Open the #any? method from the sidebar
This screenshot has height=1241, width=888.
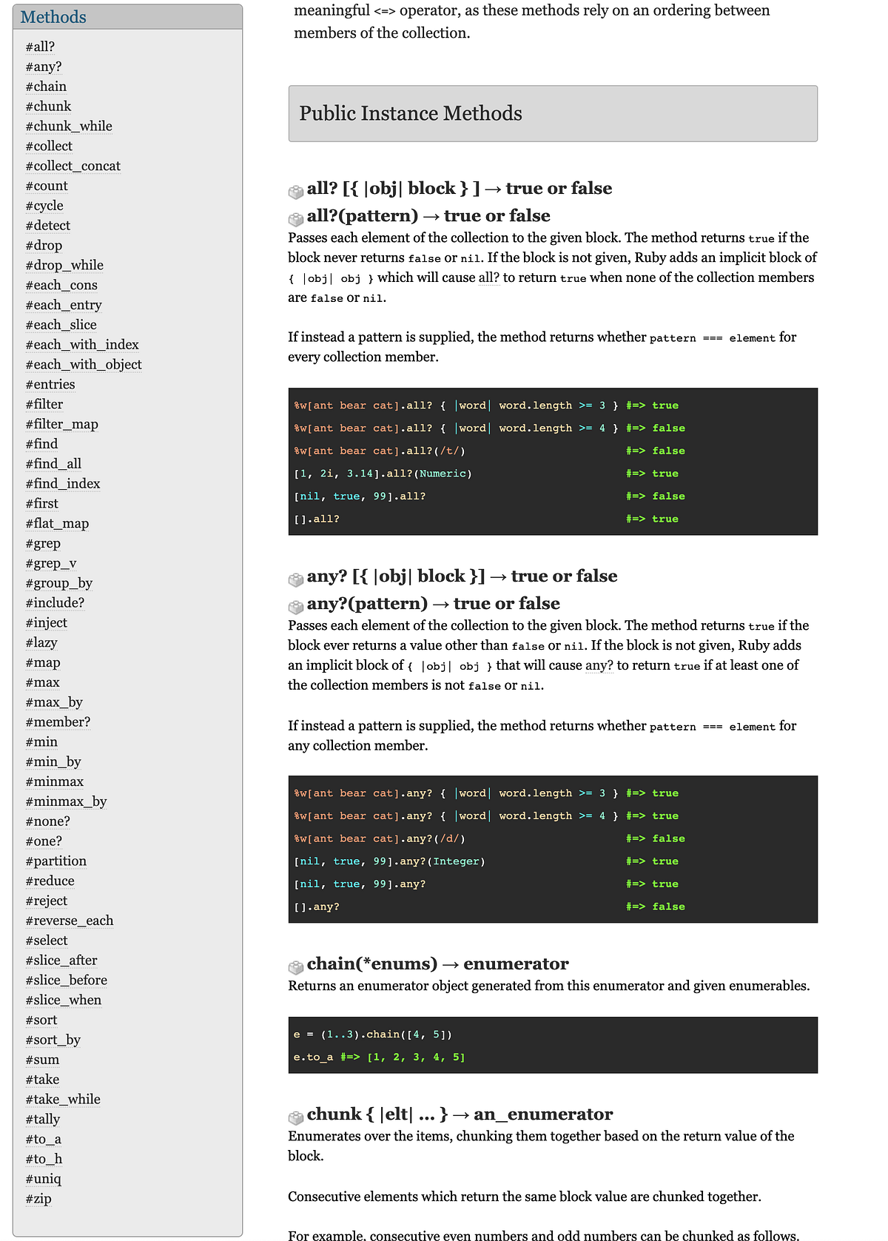point(43,67)
